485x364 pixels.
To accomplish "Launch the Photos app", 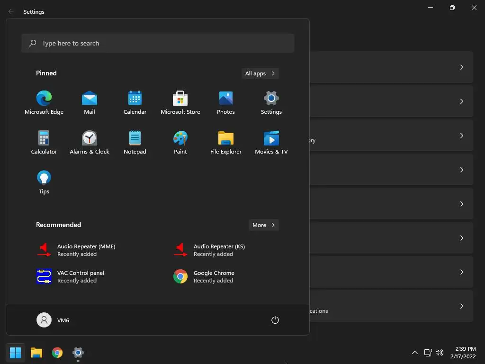I will [226, 102].
